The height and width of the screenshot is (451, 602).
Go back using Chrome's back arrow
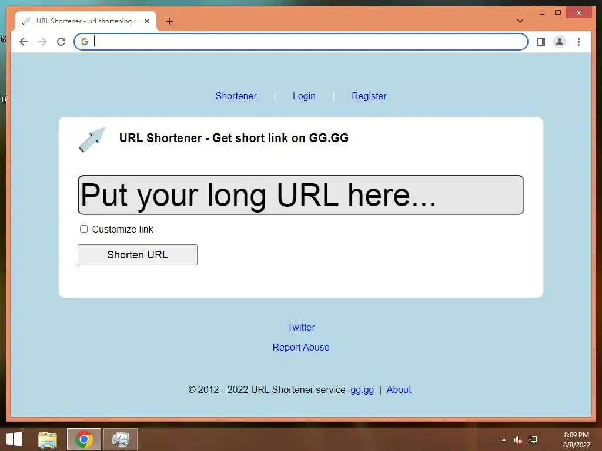[24, 42]
